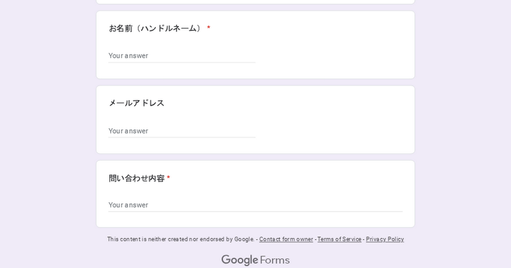Click the word 'Google' in the footer logo
The width and height of the screenshot is (511, 268).
point(239,260)
